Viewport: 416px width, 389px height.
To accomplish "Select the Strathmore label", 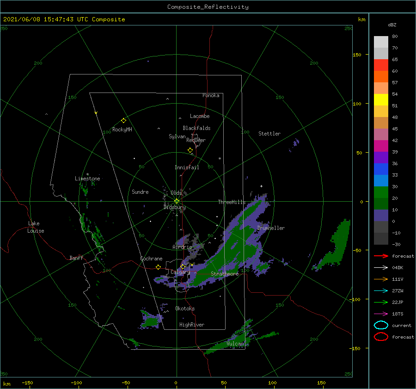I will [225, 274].
